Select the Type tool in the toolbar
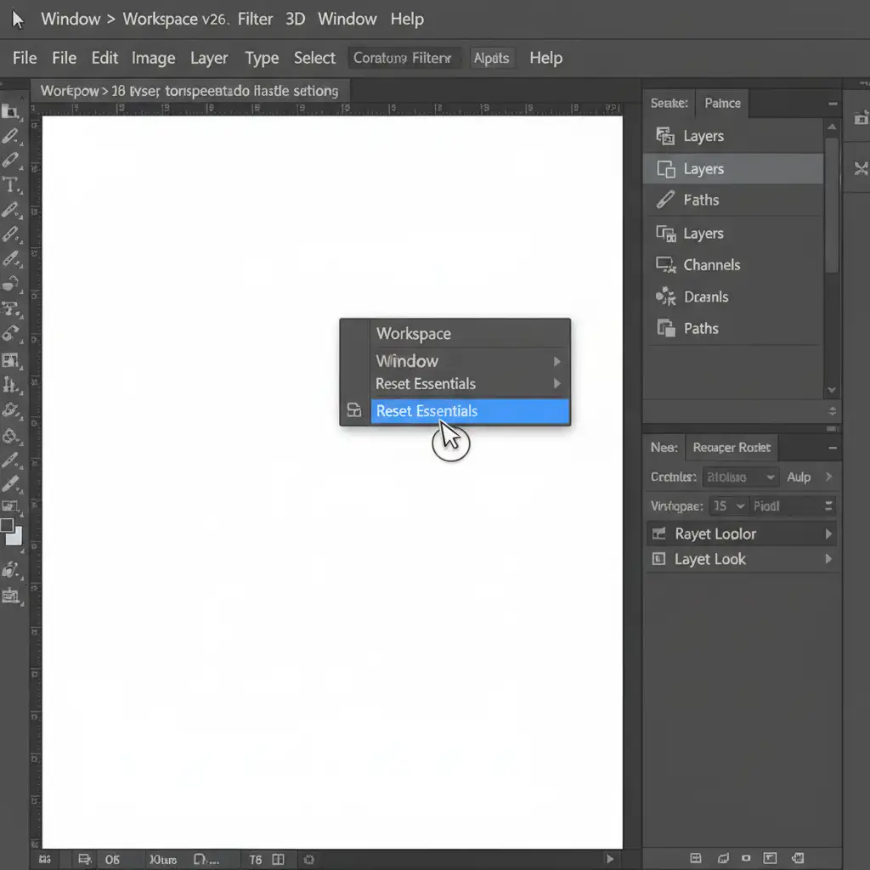 tap(11, 184)
